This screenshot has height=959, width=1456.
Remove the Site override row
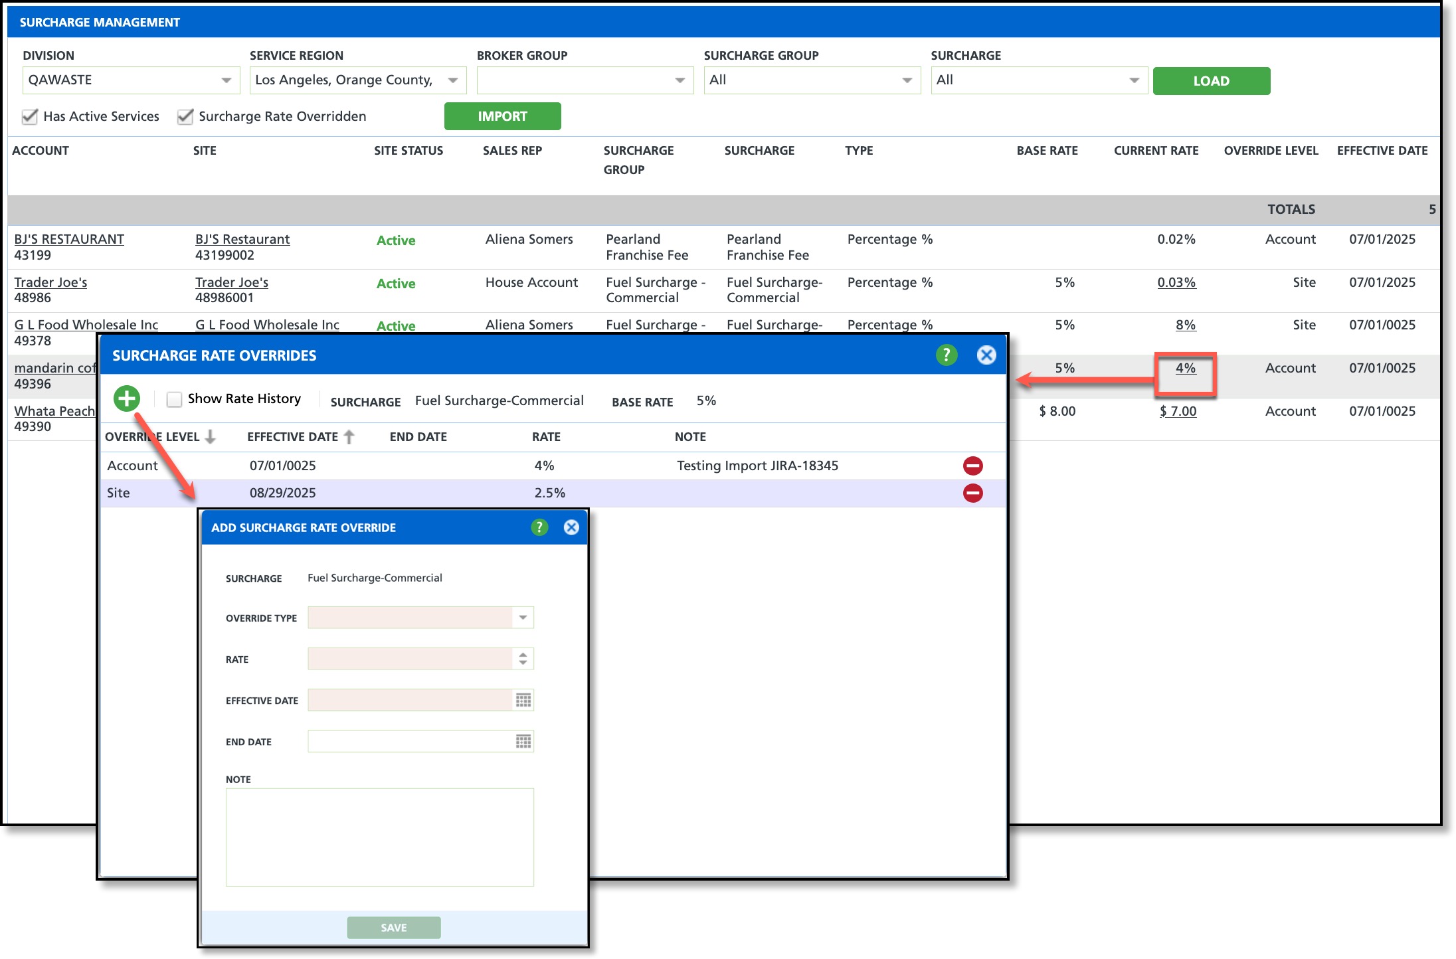[x=972, y=493]
